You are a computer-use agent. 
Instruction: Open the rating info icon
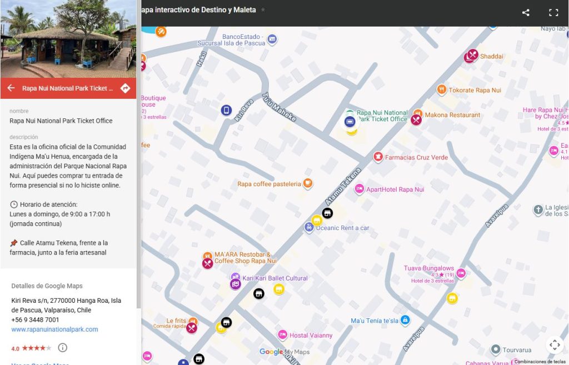63,348
